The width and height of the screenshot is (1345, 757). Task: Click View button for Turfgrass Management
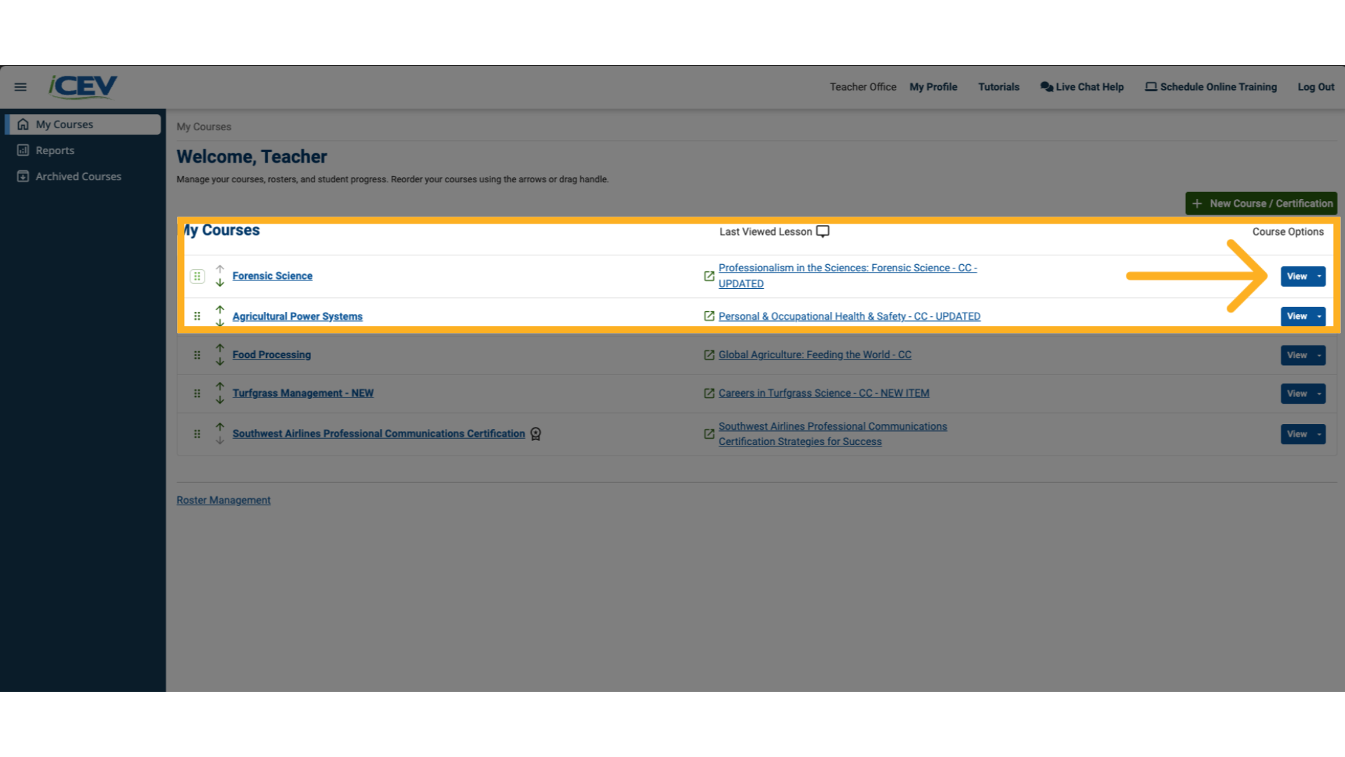click(1297, 394)
